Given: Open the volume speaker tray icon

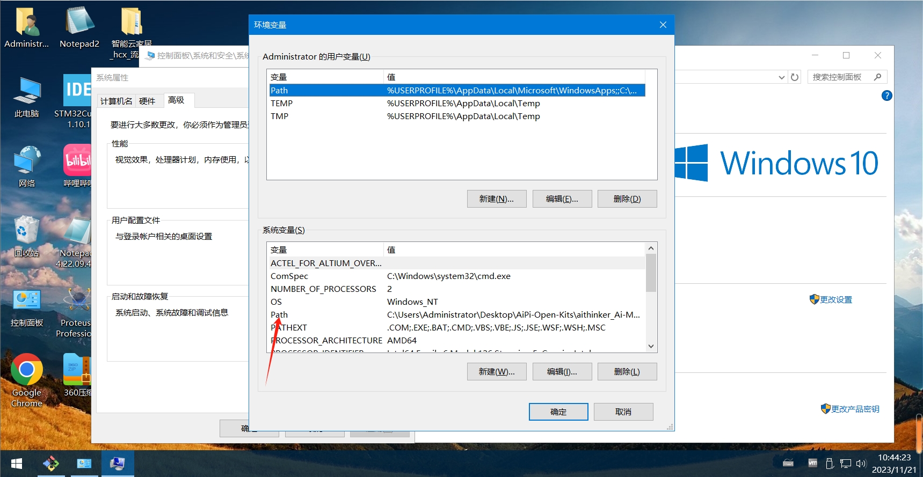Looking at the screenshot, I should click(861, 464).
